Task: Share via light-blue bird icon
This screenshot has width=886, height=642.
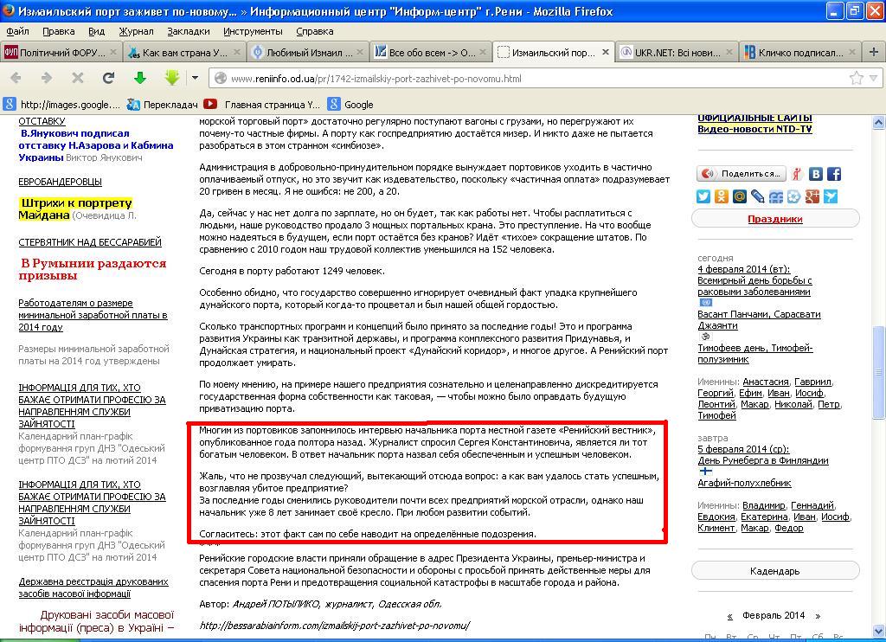Action: click(x=831, y=196)
